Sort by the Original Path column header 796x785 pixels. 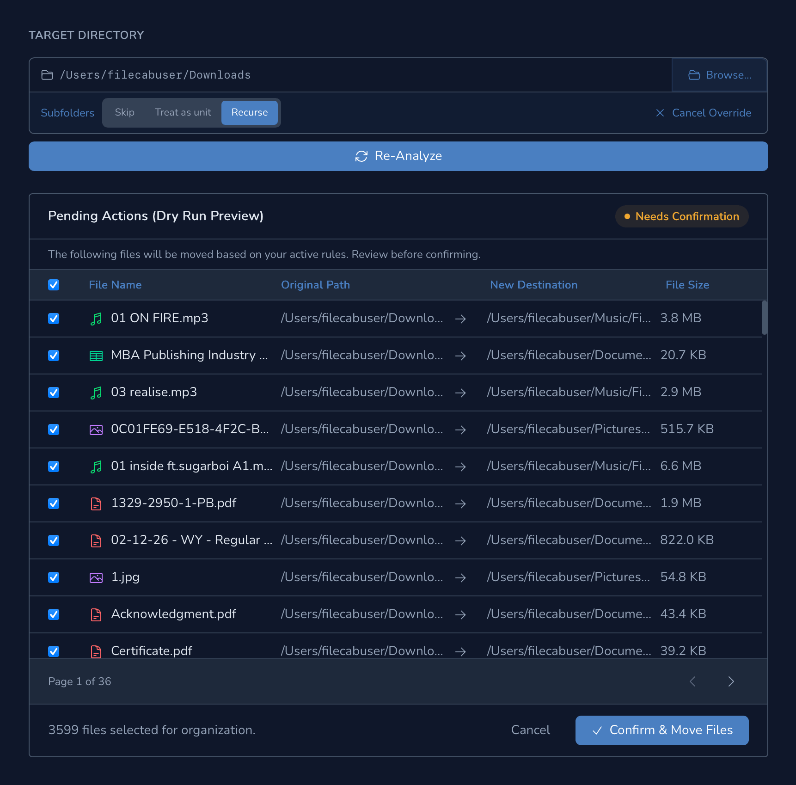(315, 285)
